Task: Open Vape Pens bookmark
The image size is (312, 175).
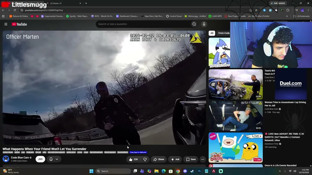Action: tap(152, 16)
